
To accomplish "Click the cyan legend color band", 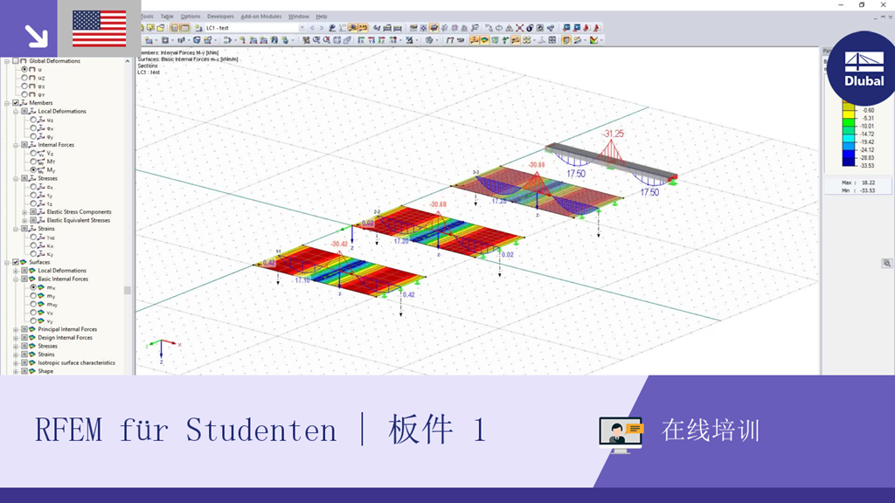I will [849, 139].
